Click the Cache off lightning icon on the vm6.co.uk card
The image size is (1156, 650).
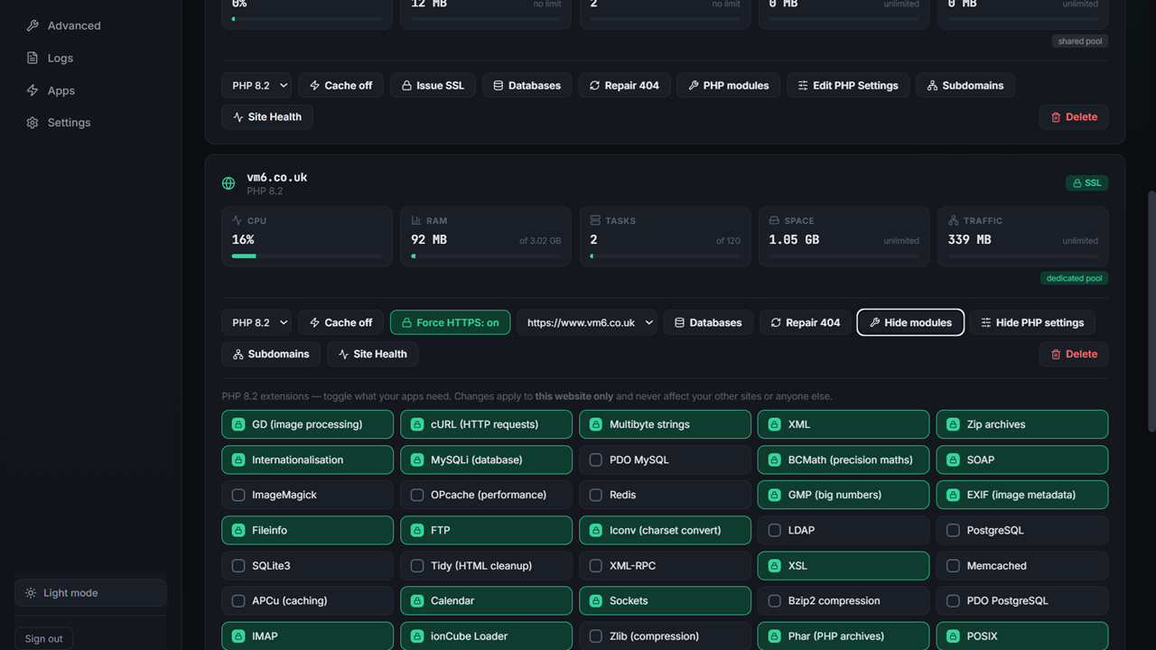(x=314, y=322)
